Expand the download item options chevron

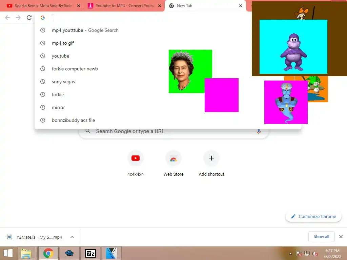[72, 237]
